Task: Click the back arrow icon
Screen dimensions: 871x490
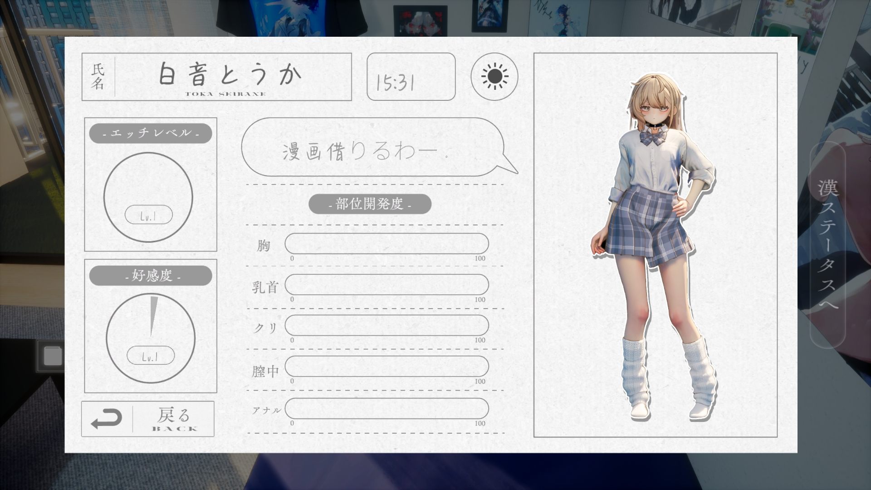Action: tap(107, 419)
